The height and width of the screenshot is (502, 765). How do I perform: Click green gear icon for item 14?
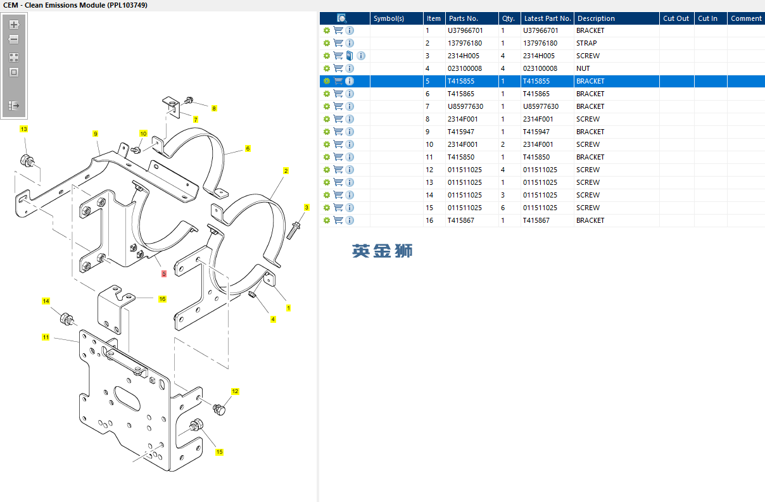(x=327, y=195)
